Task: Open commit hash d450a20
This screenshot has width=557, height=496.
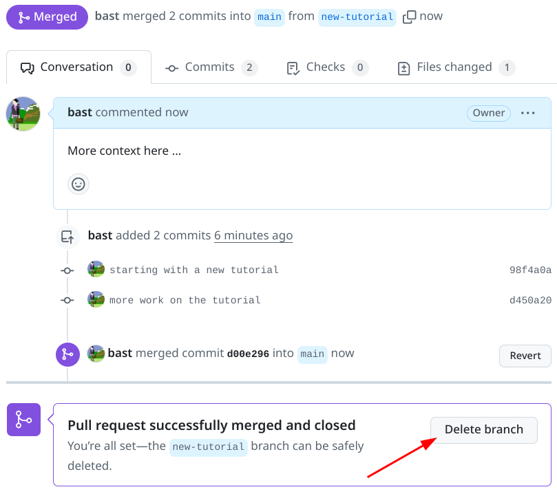Action: click(530, 301)
